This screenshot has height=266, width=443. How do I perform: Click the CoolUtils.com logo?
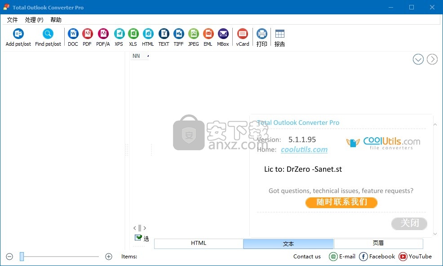click(x=383, y=143)
